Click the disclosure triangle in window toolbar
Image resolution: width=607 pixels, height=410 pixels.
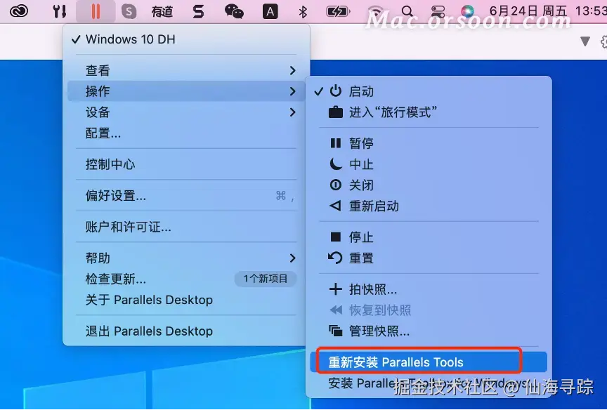[x=585, y=41]
